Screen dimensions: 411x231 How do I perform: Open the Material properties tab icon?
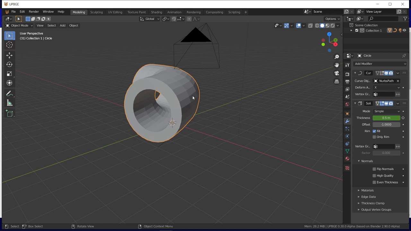click(x=347, y=159)
